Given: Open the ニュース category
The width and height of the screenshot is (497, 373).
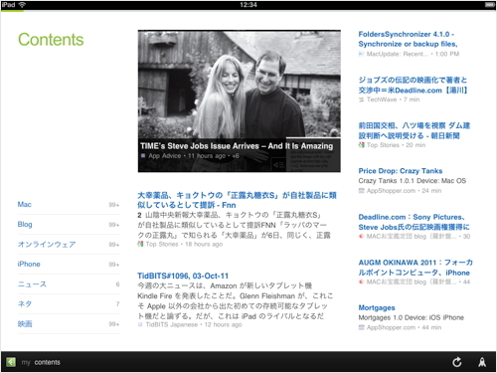Looking at the screenshot, I should click(x=69, y=284).
